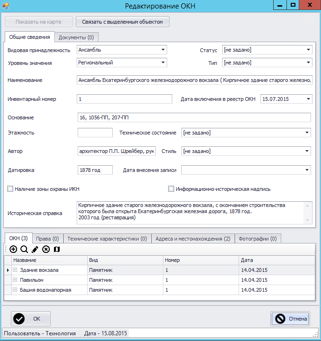Click the delete circled-X icon
Screen dimensions: 321x341
click(x=46, y=249)
